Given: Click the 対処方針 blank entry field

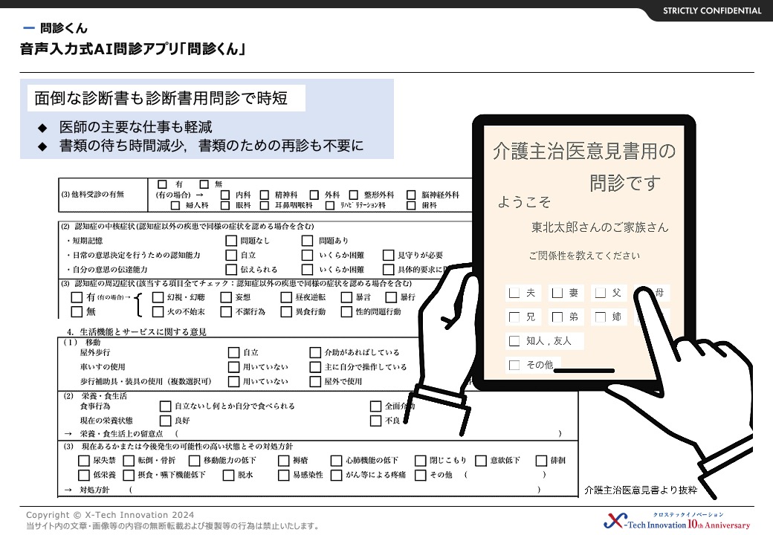Looking at the screenshot, I should (334, 490).
